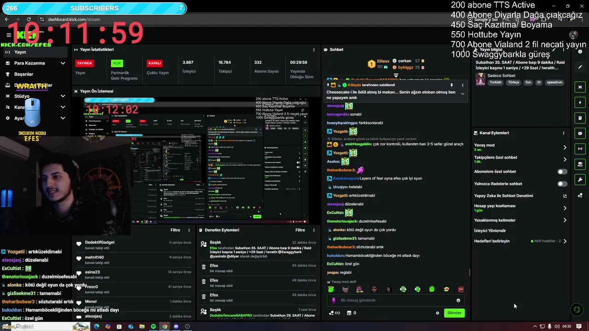Click the stream preview thumbnail
The width and height of the screenshot is (589, 331).
196,160
